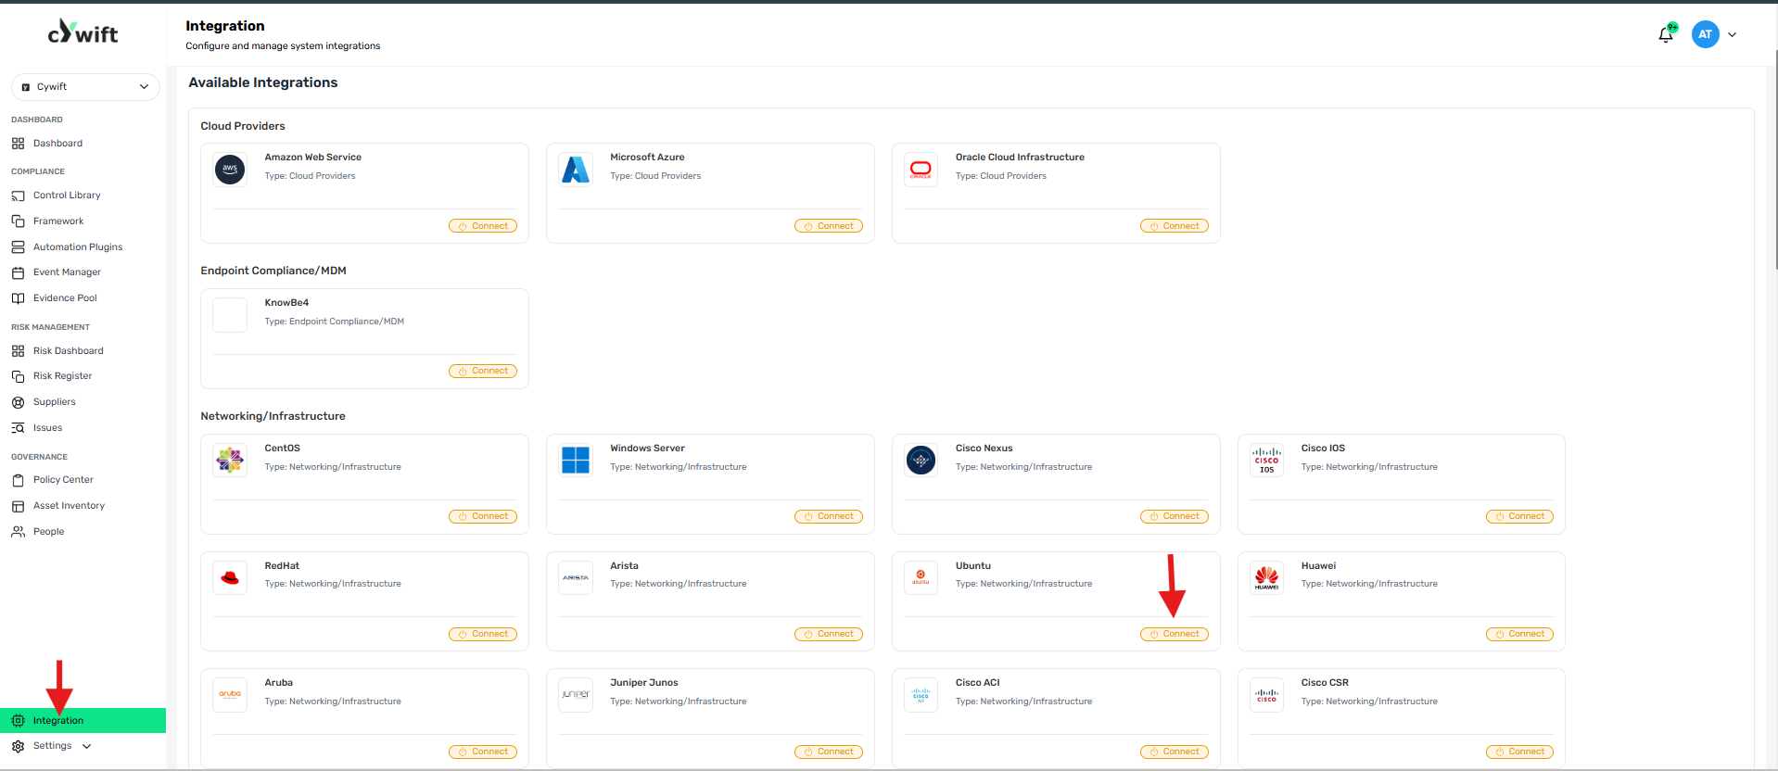
Task: Click the Oracle Cloud Infrastructure logo
Action: [x=921, y=170]
